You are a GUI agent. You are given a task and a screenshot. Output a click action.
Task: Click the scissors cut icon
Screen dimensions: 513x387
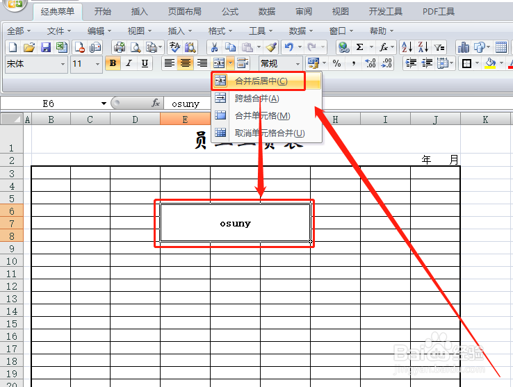(214, 47)
